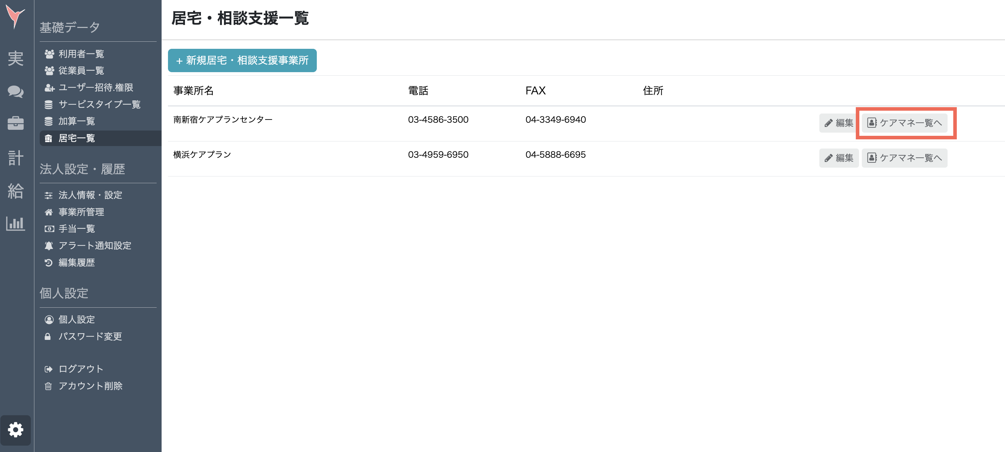The width and height of the screenshot is (1005, 452).
Task: Open 法人情報・設定 settings
Action: (90, 195)
